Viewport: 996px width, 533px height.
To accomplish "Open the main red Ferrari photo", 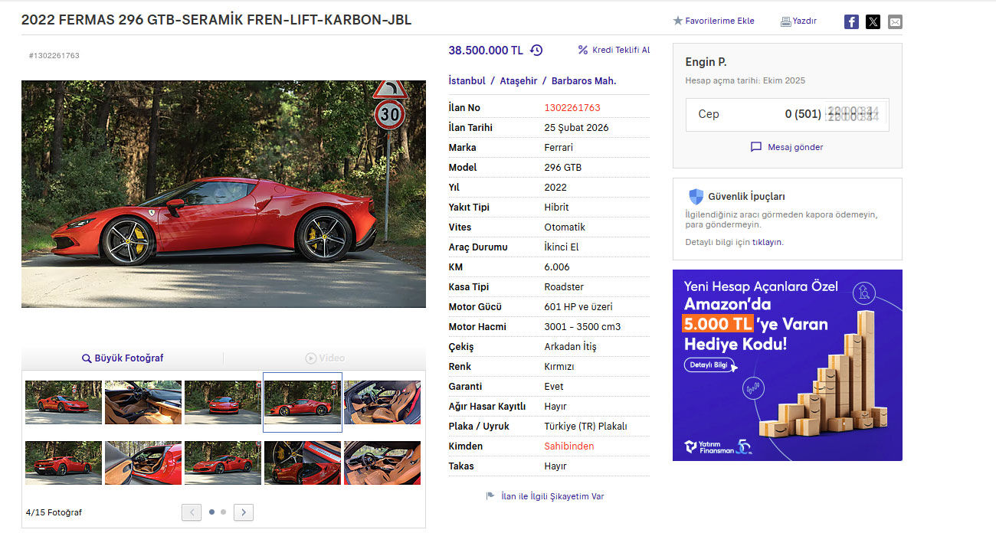I will [224, 195].
